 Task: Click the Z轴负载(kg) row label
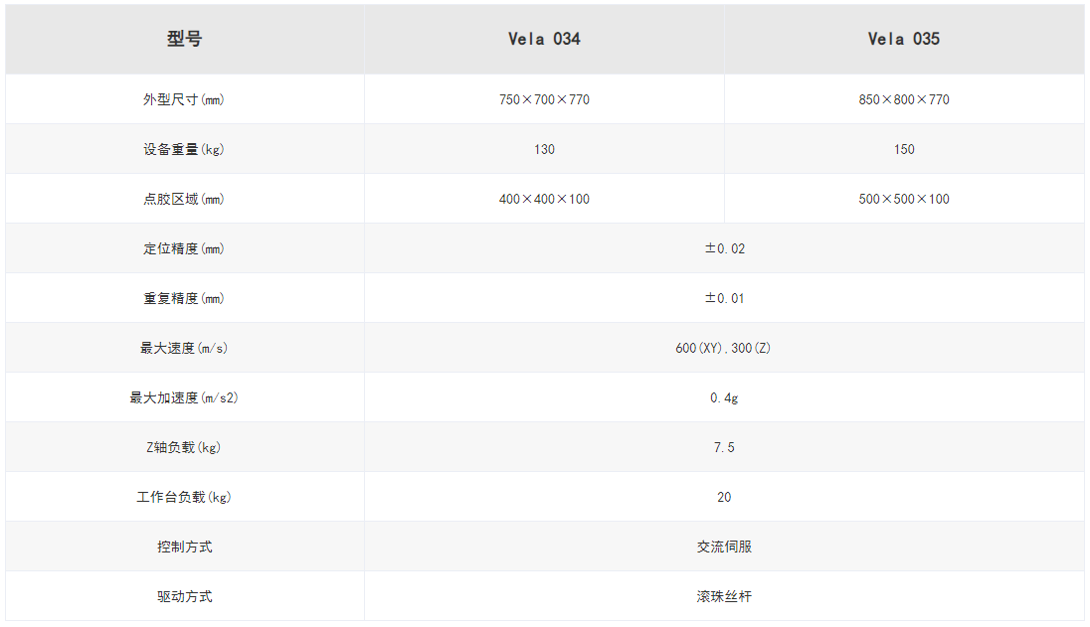pyautogui.click(x=184, y=447)
